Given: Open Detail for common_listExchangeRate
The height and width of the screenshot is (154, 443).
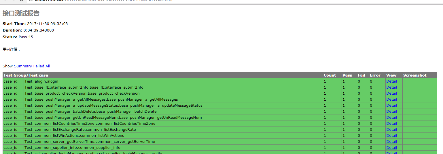Looking at the screenshot, I should [391, 129].
